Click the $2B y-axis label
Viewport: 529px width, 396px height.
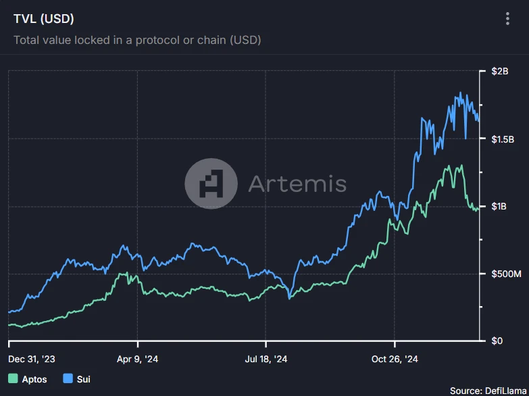(500, 72)
